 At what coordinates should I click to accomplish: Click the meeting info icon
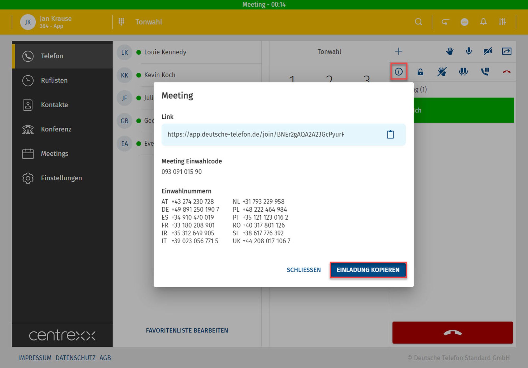point(399,71)
